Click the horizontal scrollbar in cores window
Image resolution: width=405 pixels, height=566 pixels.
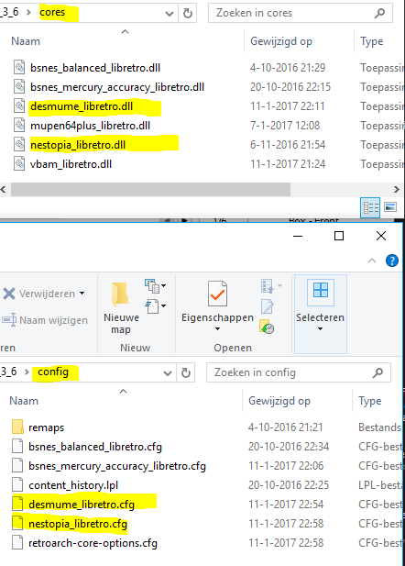150,189
